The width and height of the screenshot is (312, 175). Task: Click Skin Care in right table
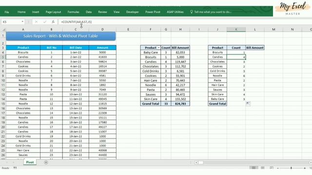(217, 94)
